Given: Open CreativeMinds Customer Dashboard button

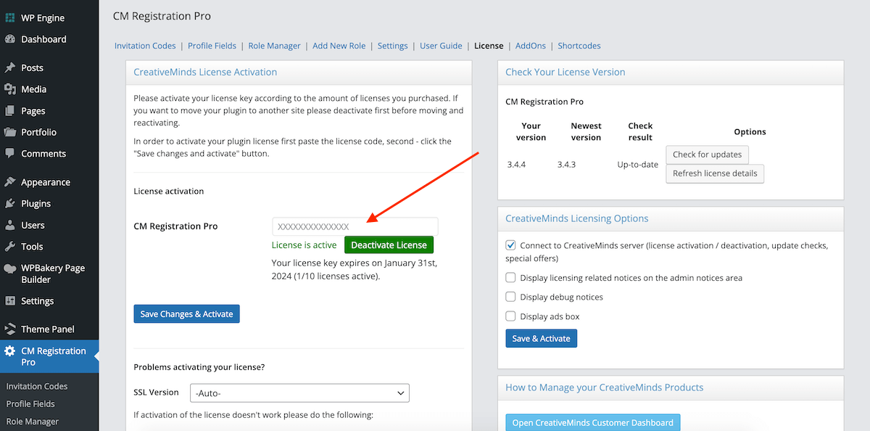Looking at the screenshot, I should tap(592, 423).
